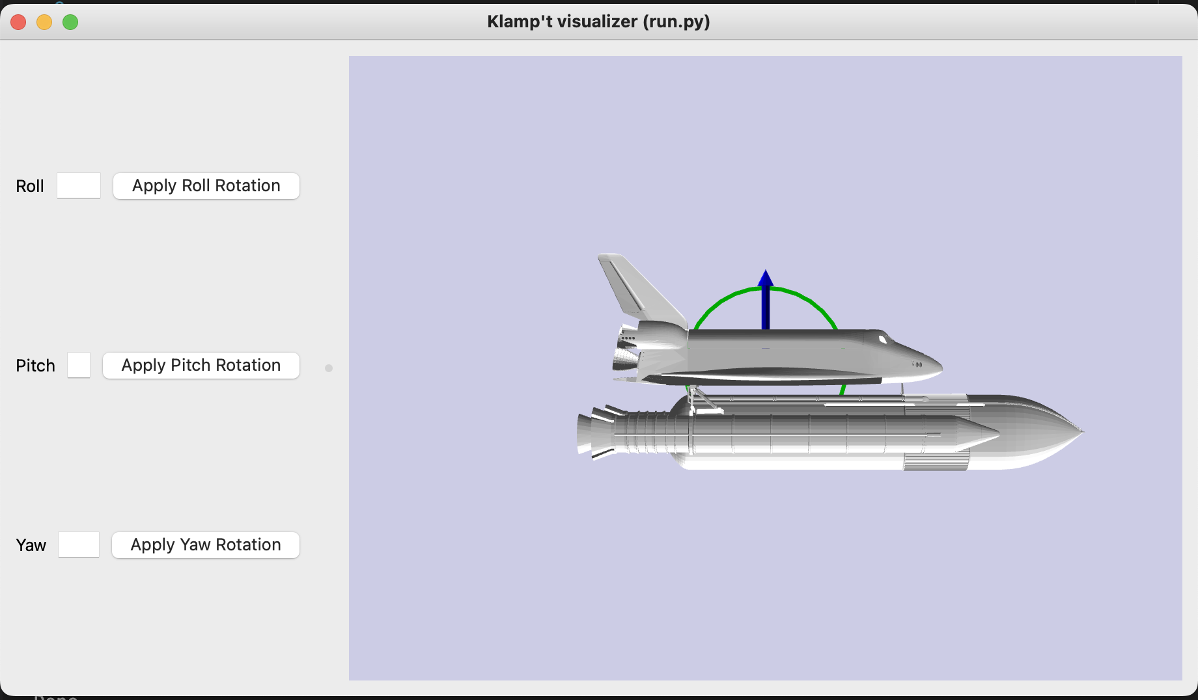
Task: Click the Roll label
Action: 30,186
